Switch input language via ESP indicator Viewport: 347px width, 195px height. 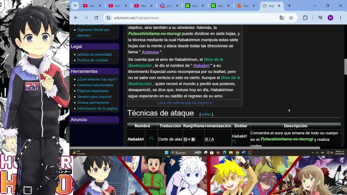(323, 153)
